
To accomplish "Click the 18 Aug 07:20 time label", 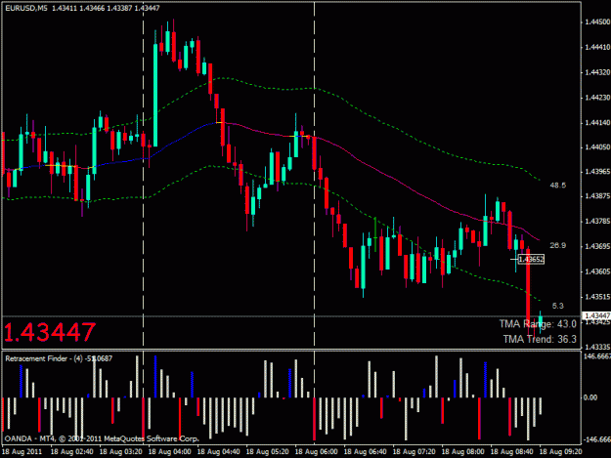I will pos(414,451).
